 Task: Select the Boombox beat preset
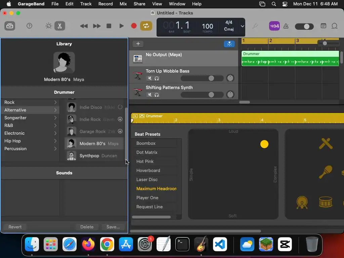pos(146,143)
